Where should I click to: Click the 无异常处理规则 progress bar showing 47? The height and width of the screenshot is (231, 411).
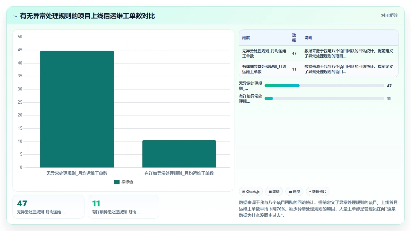pyautogui.click(x=324, y=86)
